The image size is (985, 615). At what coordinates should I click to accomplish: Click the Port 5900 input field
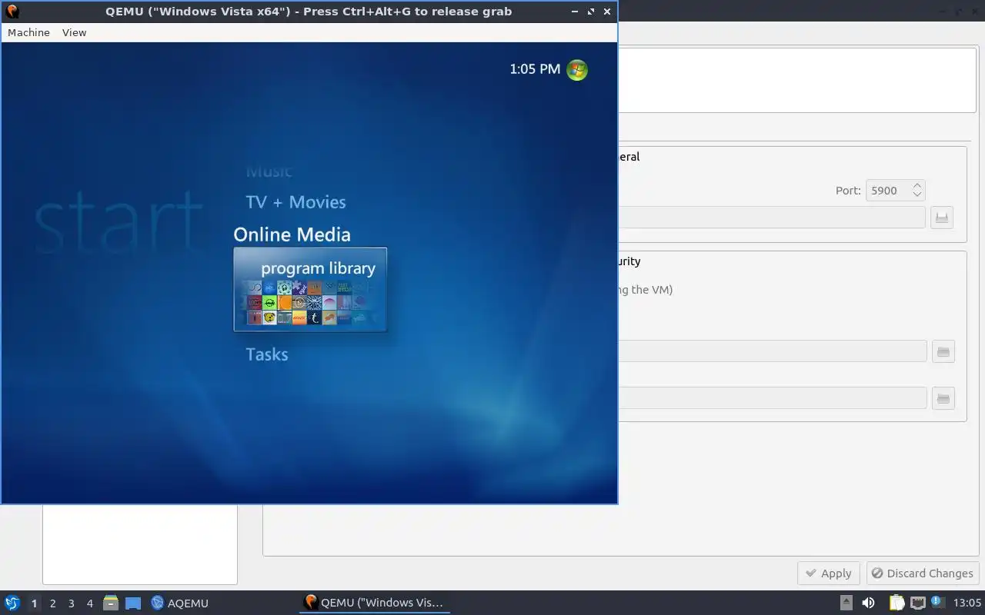[x=887, y=191]
